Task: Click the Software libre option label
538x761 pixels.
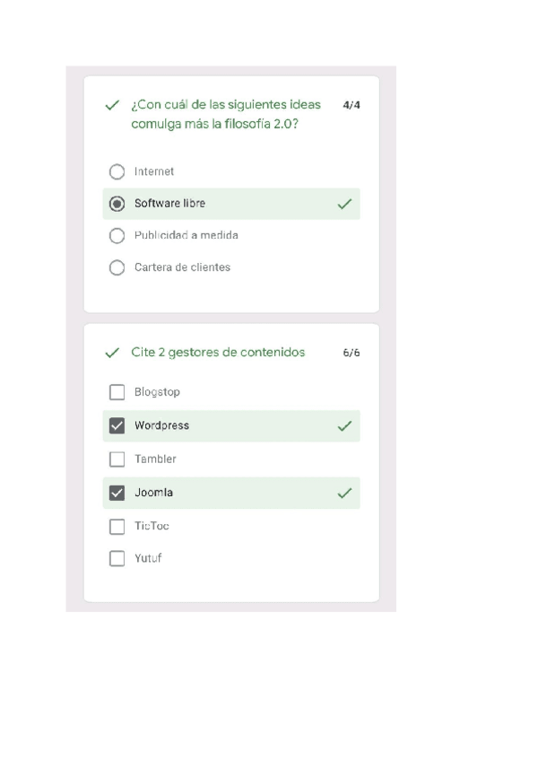Action: (x=169, y=204)
